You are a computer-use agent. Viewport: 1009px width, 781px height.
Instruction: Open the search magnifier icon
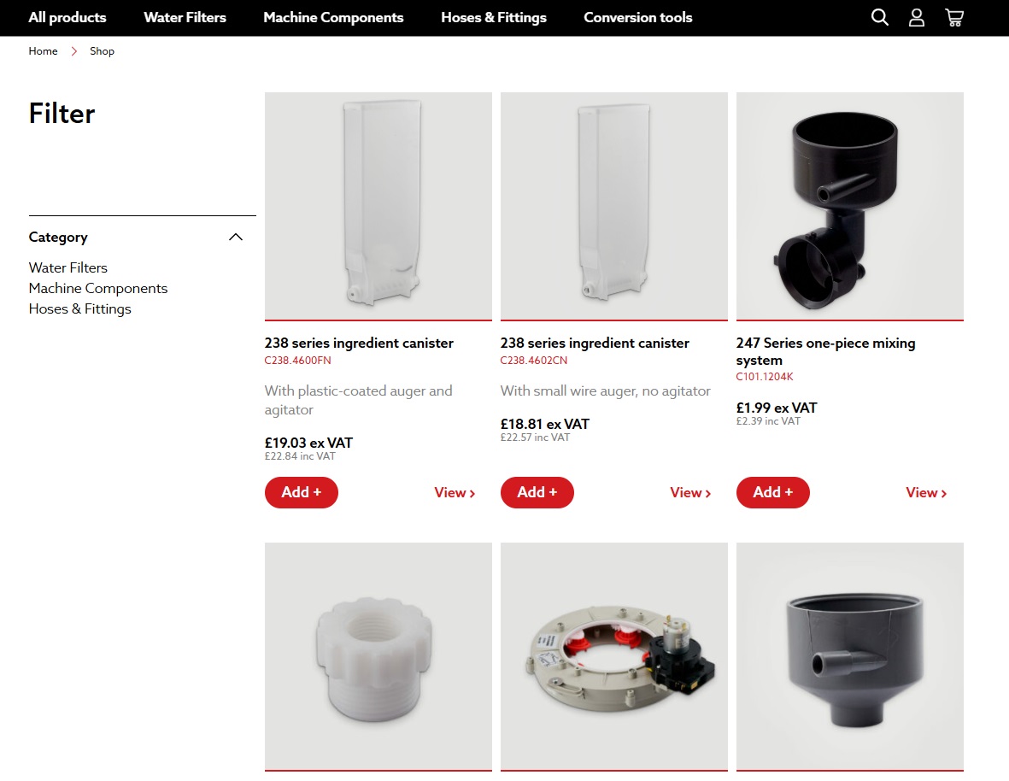[880, 17]
